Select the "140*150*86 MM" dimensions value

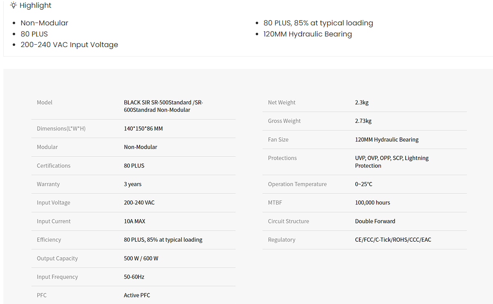pos(143,129)
